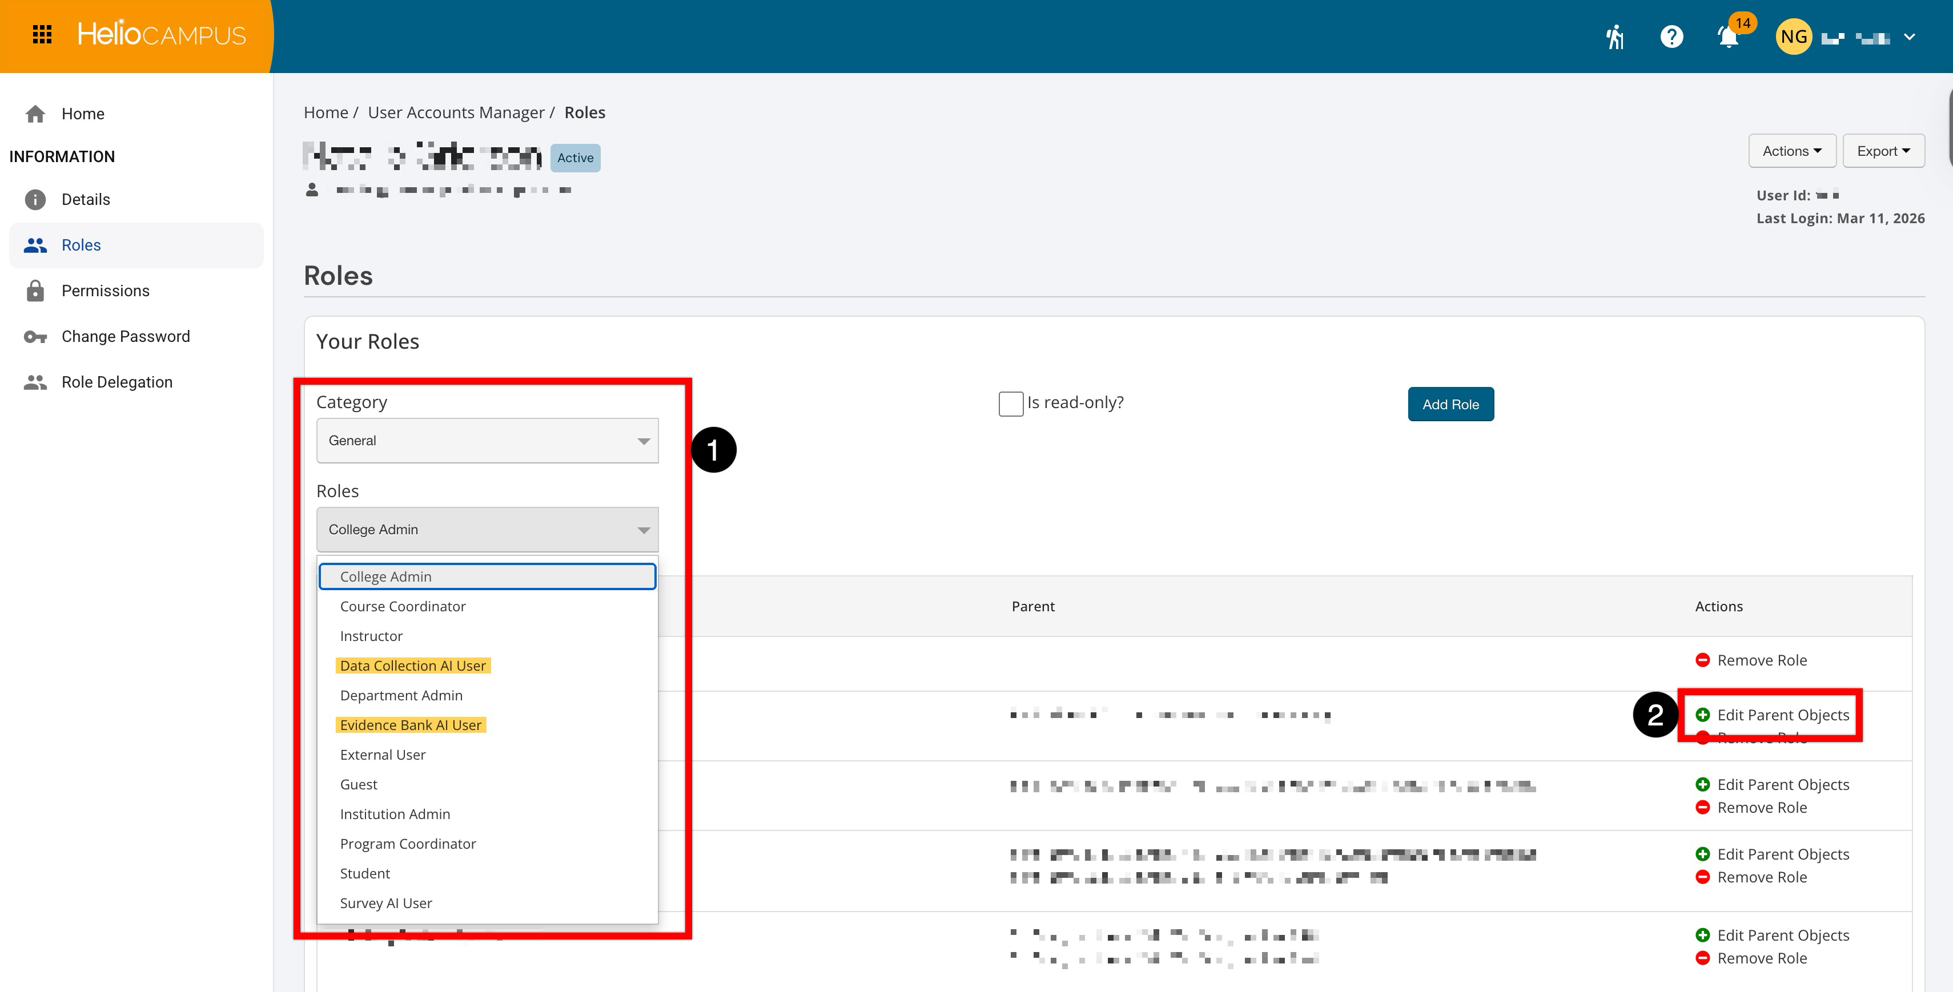Open the app launcher grid icon

pos(42,35)
